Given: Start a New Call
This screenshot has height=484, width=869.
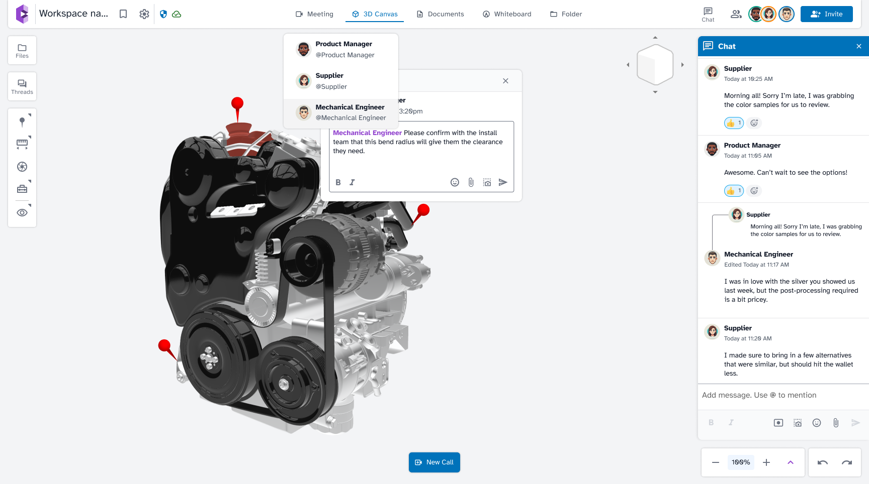Looking at the screenshot, I should click(x=434, y=462).
